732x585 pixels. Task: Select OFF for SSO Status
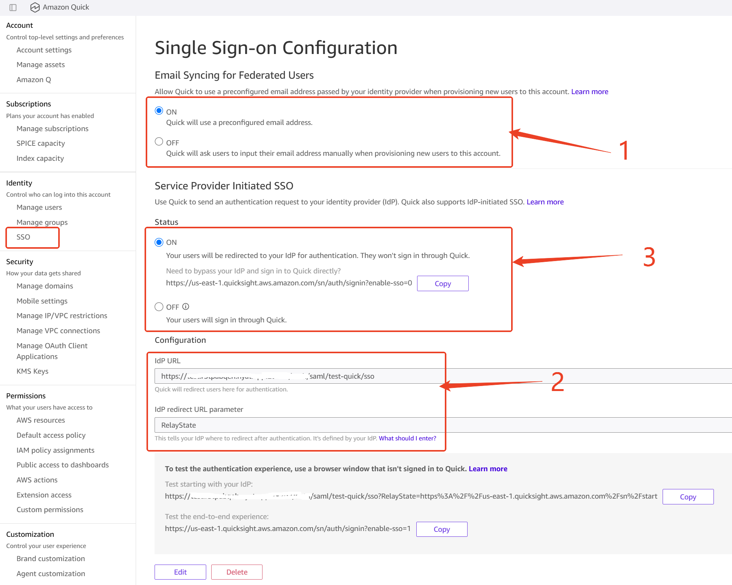click(159, 307)
